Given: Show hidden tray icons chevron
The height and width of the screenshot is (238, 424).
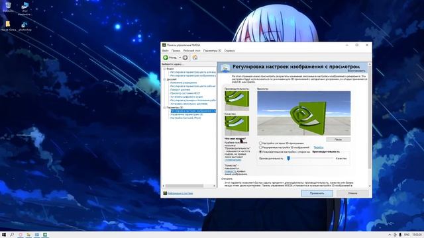Looking at the screenshot, I should coord(390,235).
